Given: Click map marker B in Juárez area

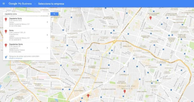Looking at the screenshot, I should 88,96.
